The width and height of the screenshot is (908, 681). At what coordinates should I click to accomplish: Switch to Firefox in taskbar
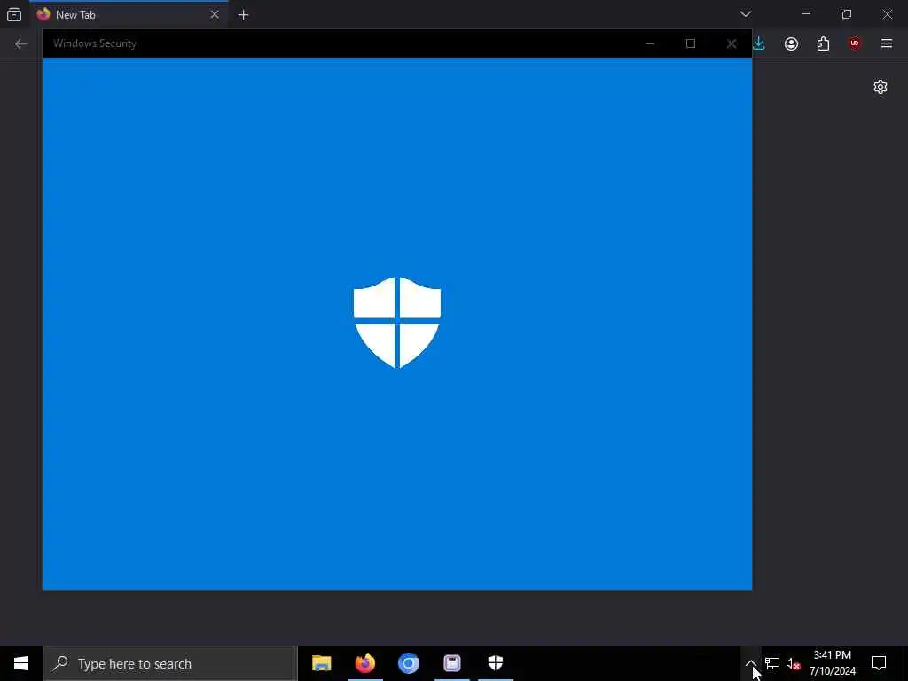pos(364,663)
